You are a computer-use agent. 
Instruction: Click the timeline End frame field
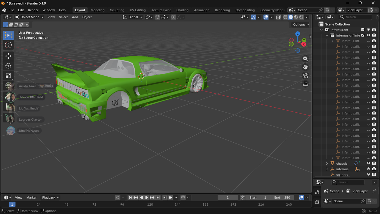[282, 198]
